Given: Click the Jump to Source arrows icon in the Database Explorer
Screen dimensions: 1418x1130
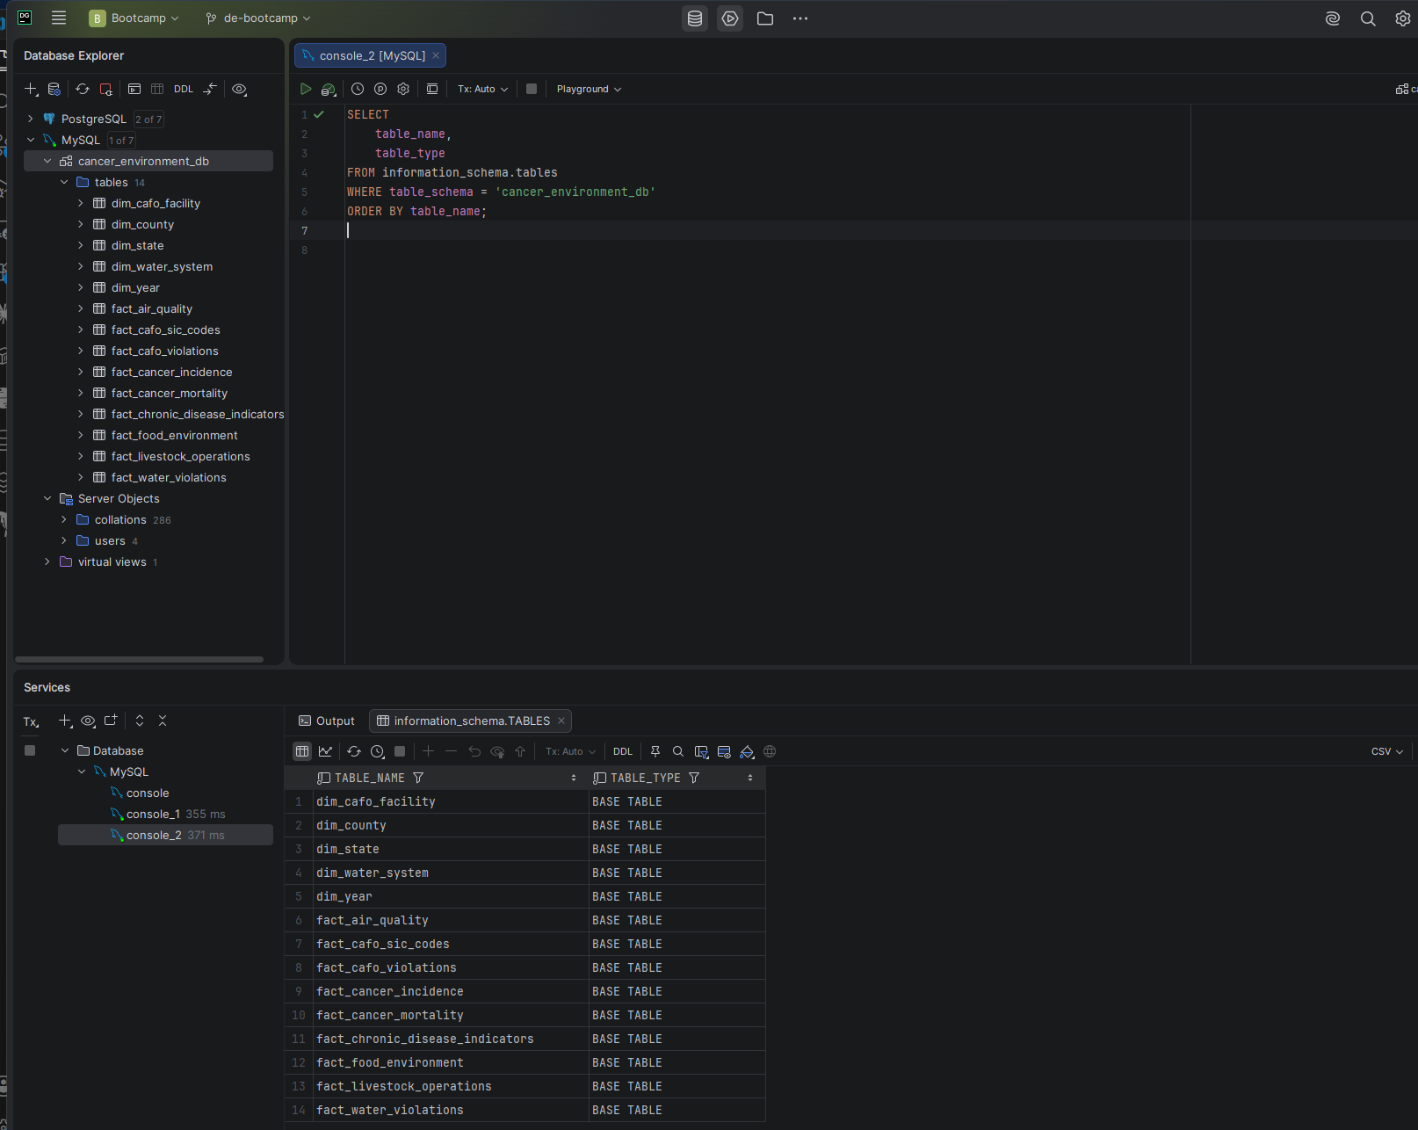Looking at the screenshot, I should [210, 89].
